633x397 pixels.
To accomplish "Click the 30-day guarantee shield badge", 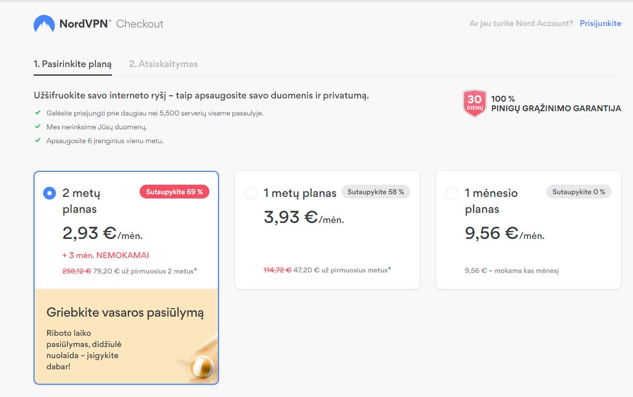I will coord(474,103).
